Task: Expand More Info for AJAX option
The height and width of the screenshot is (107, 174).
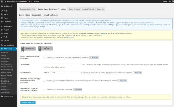Action: [78, 90]
